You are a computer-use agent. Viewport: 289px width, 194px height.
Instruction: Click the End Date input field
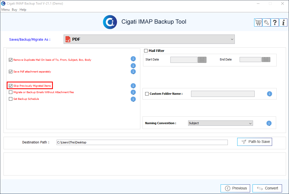[x=250, y=59]
